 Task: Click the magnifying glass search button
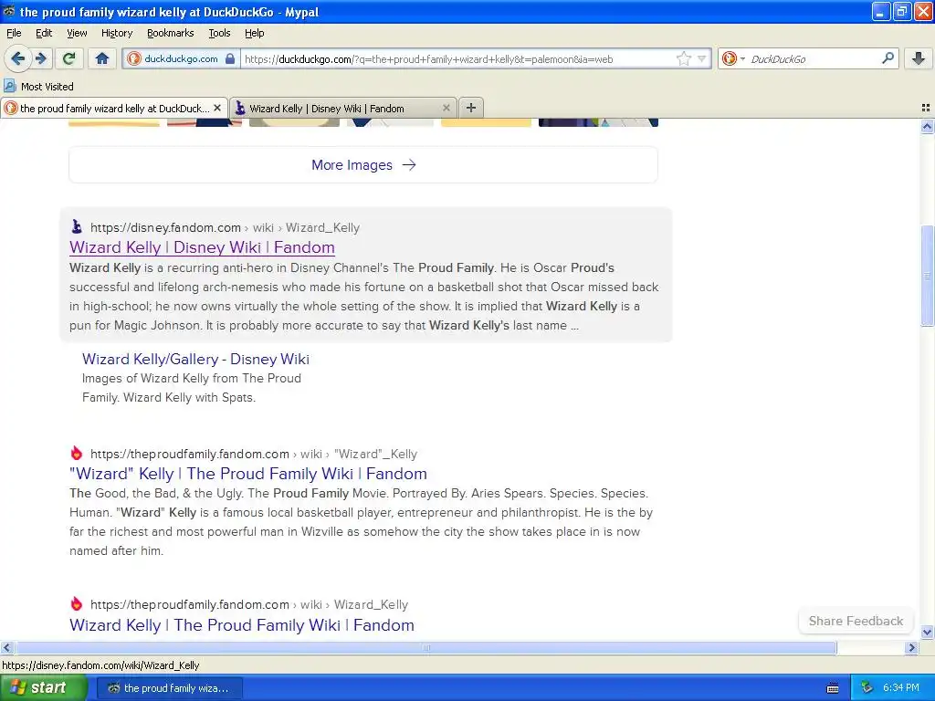[x=888, y=58]
